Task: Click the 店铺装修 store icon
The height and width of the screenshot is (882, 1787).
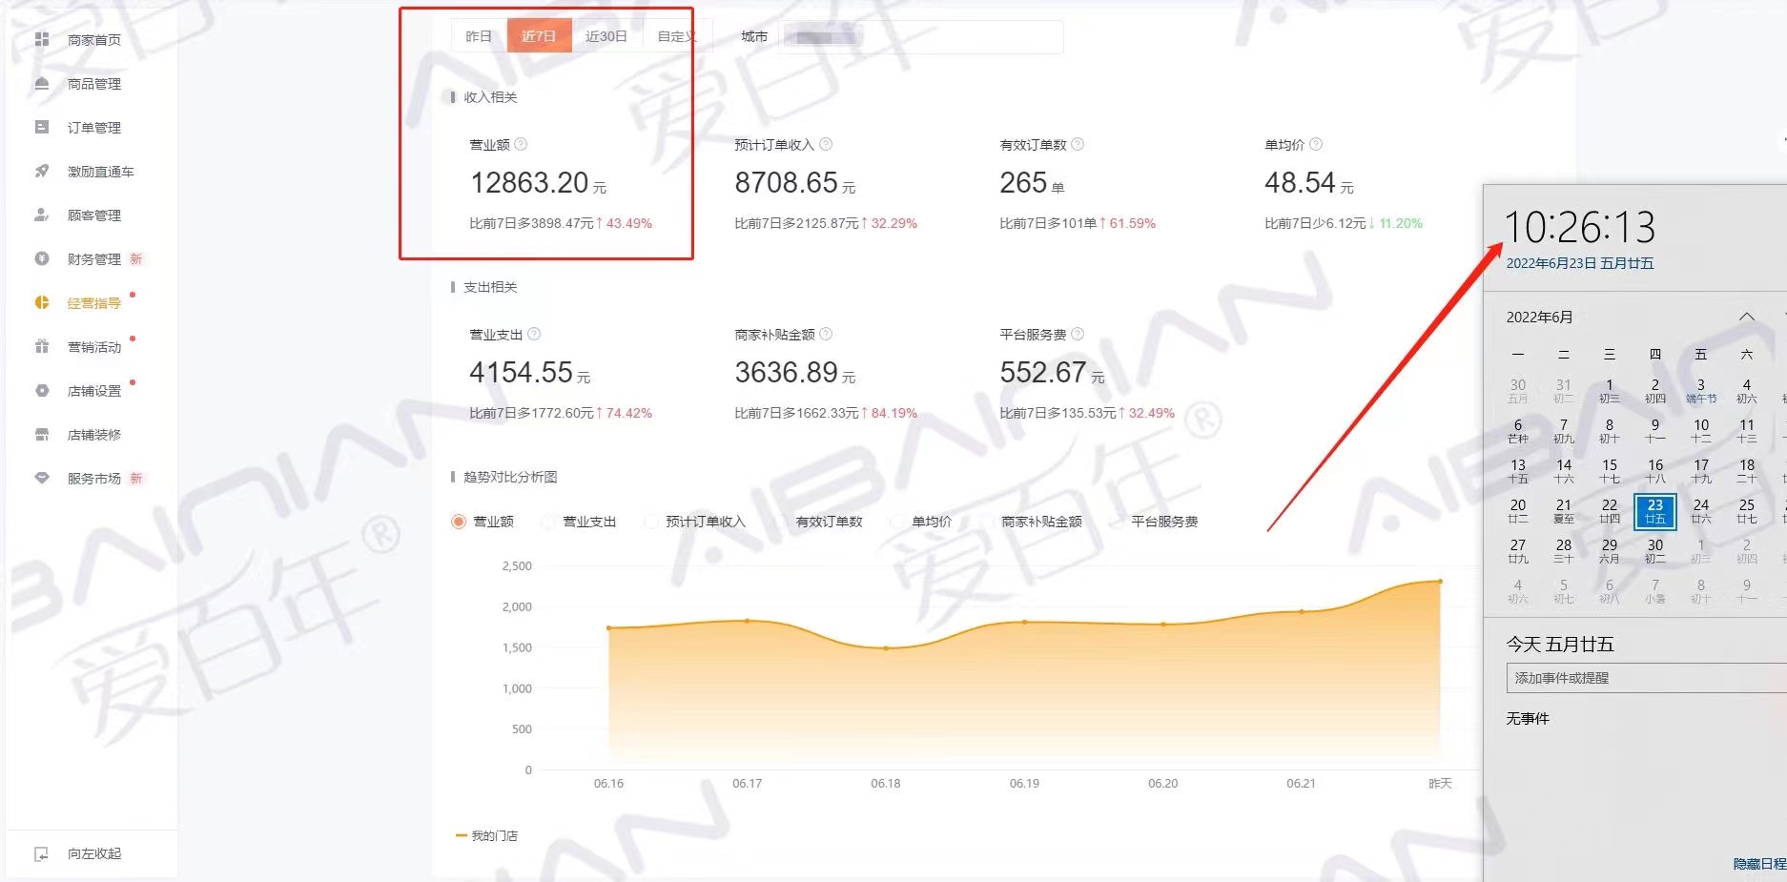Action: pos(42,434)
